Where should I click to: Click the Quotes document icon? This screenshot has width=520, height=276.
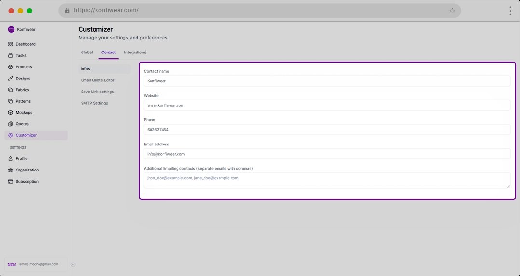click(11, 124)
